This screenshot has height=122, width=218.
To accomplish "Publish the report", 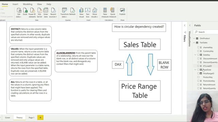I will [x=122, y=12].
